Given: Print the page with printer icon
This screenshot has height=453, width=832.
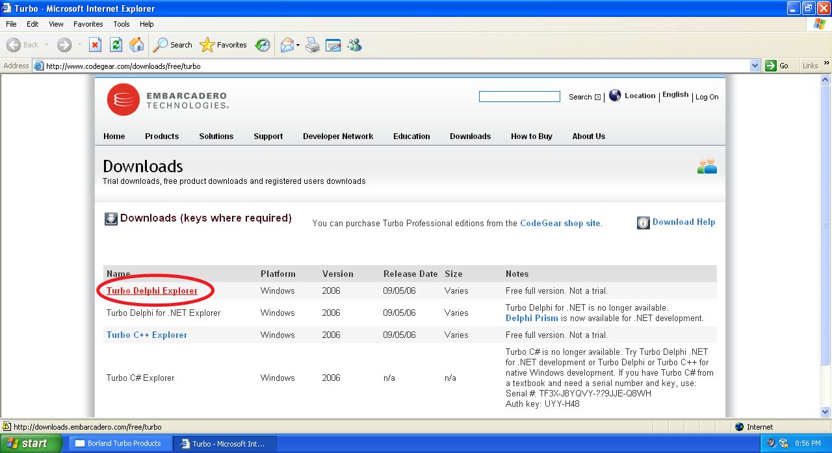Looking at the screenshot, I should tap(313, 45).
